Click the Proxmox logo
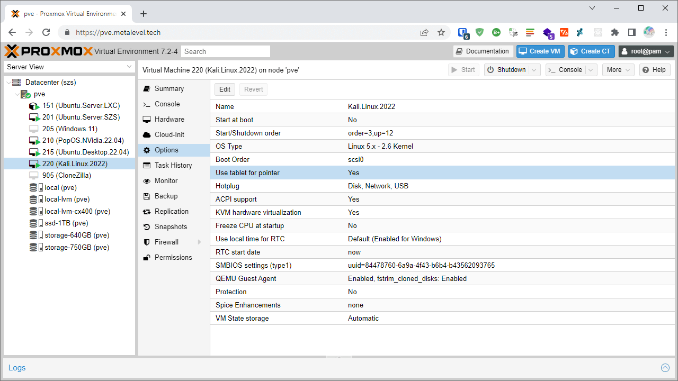The image size is (678, 381). pyautogui.click(x=49, y=51)
